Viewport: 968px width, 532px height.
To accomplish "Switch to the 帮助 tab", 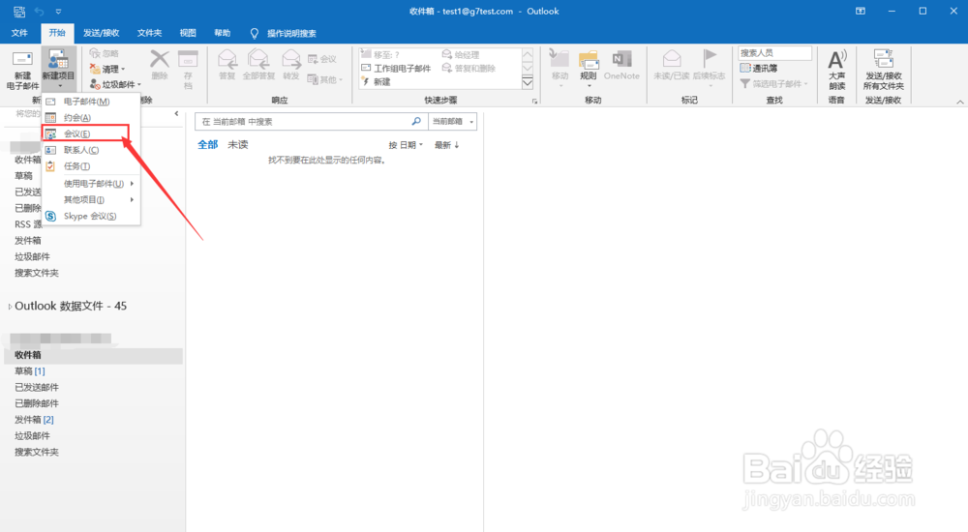I will [223, 33].
